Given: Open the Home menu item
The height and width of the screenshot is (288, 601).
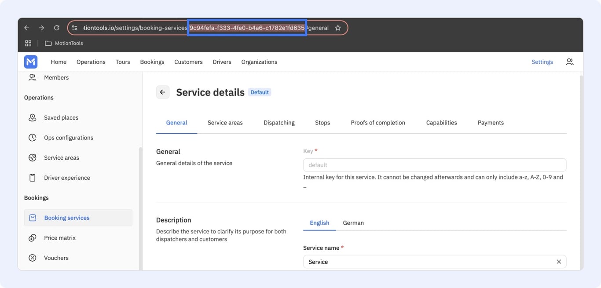Looking at the screenshot, I should click(x=59, y=62).
